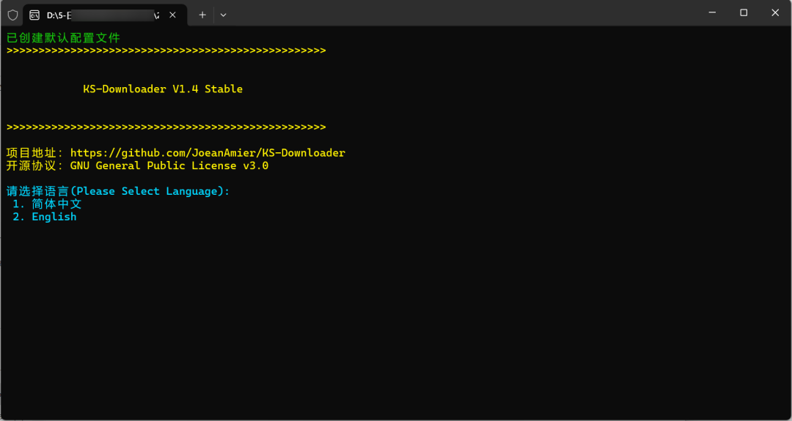The width and height of the screenshot is (792, 421).
Task: Maximize the terminal window
Action: pyautogui.click(x=744, y=12)
